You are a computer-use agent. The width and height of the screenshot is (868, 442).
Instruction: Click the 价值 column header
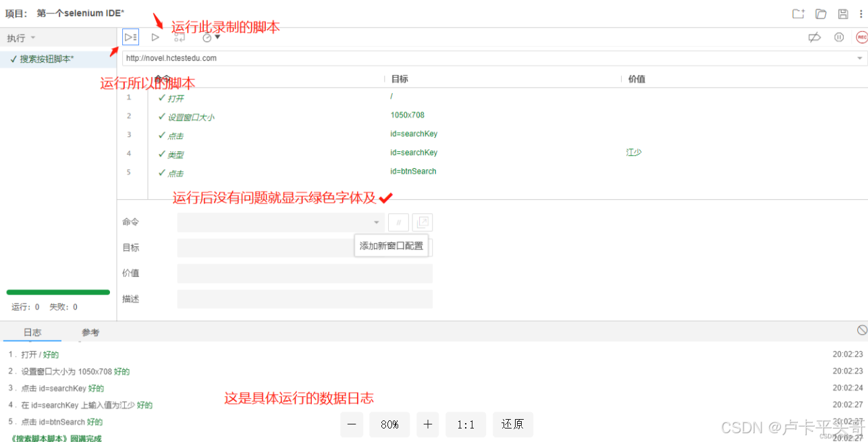pos(636,79)
